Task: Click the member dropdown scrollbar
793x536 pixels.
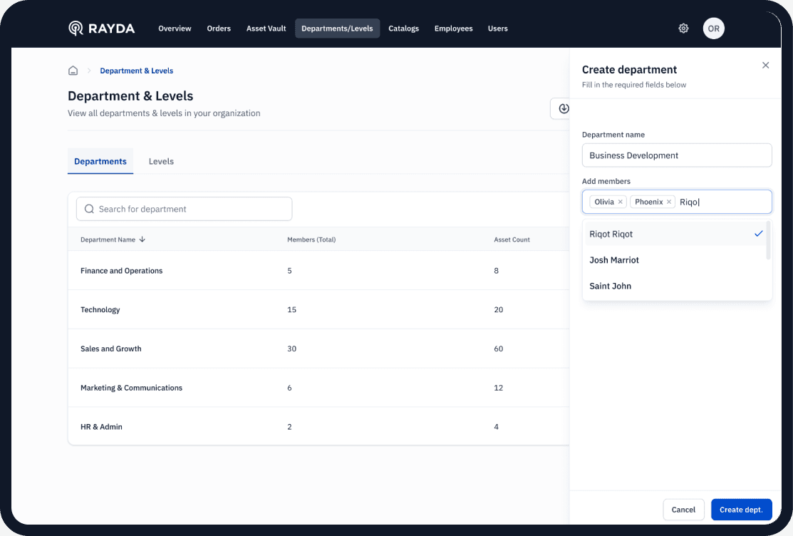Action: click(x=769, y=240)
